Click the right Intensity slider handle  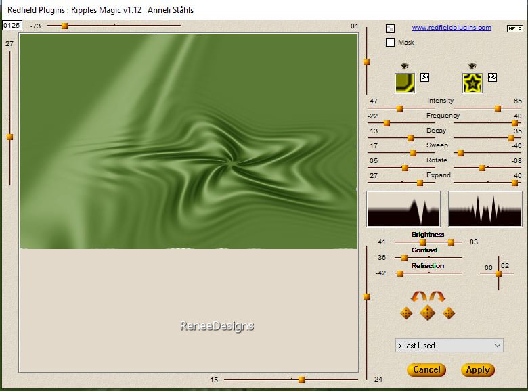(498, 108)
